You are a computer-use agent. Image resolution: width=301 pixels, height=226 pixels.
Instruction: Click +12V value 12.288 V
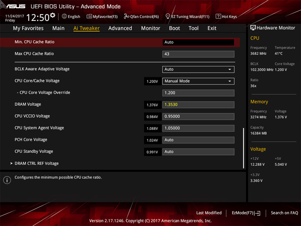258,164
